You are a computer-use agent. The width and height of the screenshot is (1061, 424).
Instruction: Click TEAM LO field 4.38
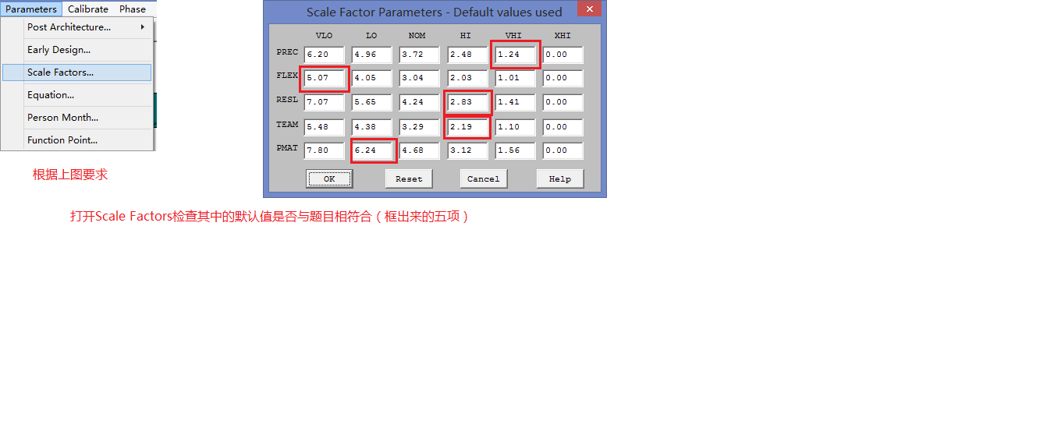coord(371,126)
